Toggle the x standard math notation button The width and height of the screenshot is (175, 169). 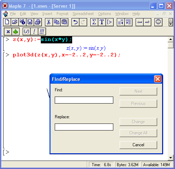pyautogui.click(x=8, y=31)
